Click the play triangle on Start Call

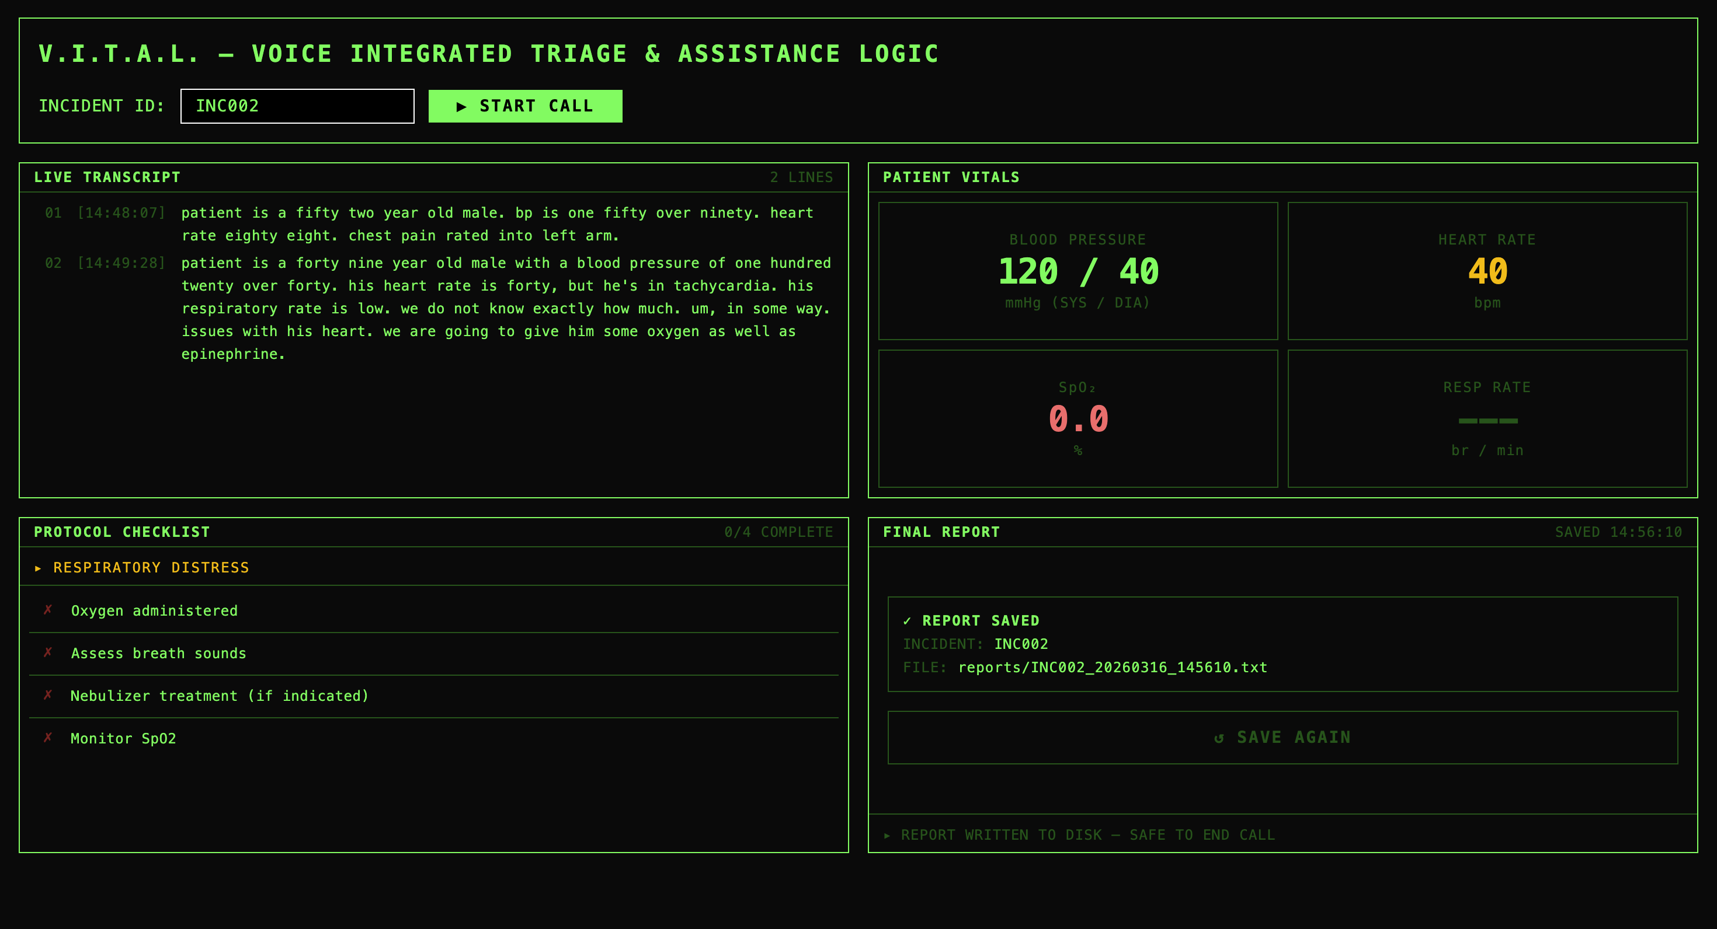[461, 107]
